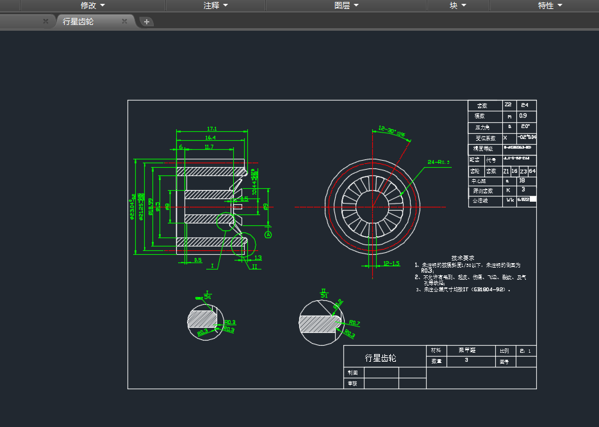Select the 20° pressure angle cell
The image size is (599, 427).
526,127
